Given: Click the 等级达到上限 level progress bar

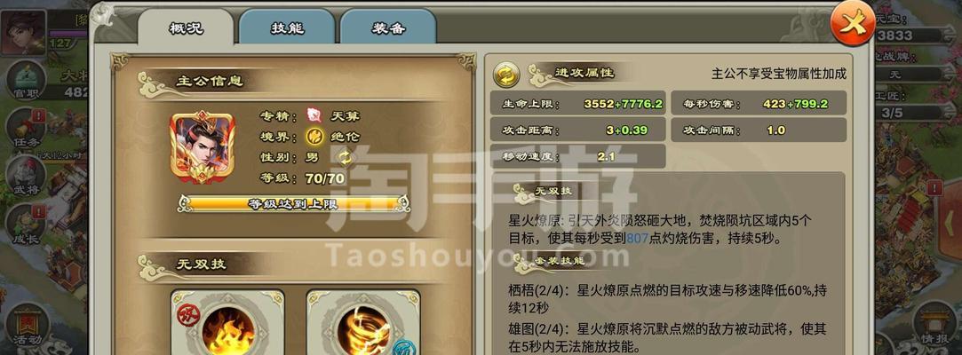Looking at the screenshot, I should click(294, 203).
